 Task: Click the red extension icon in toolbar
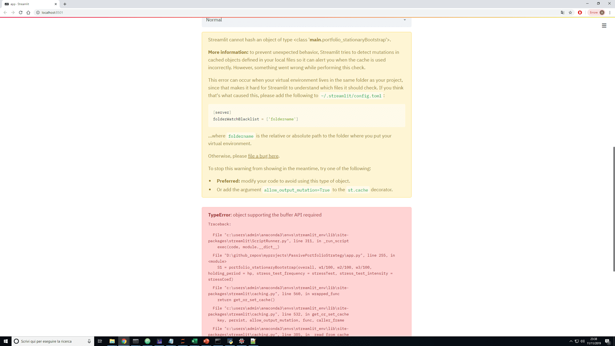point(579,12)
